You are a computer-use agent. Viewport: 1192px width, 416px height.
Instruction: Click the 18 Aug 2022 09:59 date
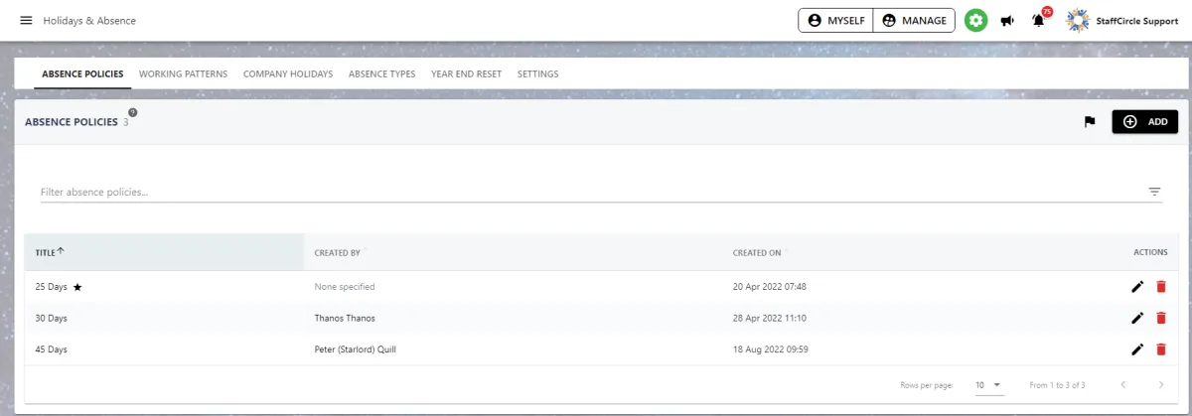point(771,349)
